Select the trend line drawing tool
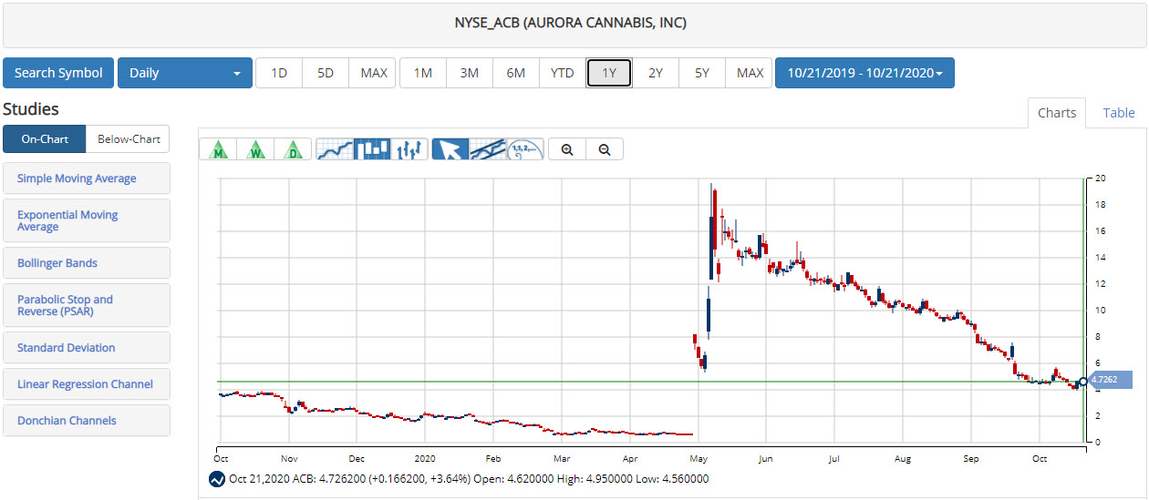The image size is (1149, 500). tap(488, 149)
